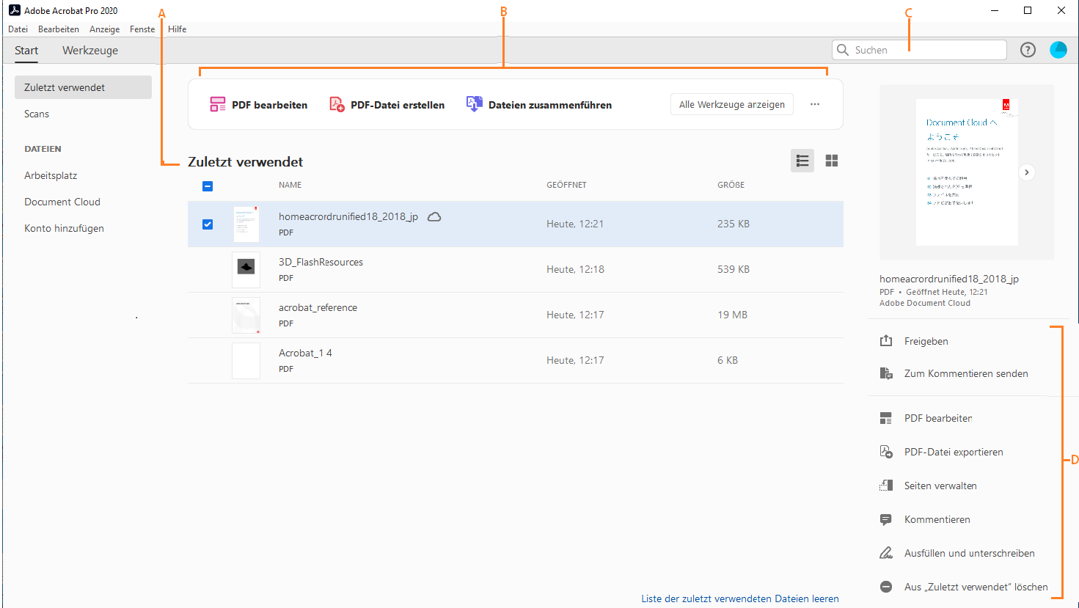Viewport: 1079px width, 608px height.
Task: Toggle the select-all checkbox above the file list
Action: coord(208,186)
